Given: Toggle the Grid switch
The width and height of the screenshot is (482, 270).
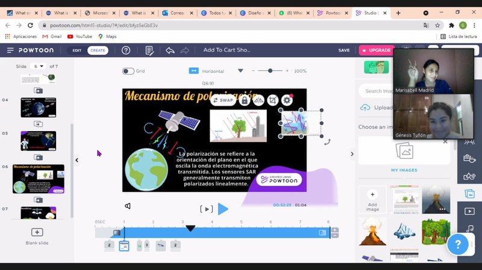Looking at the screenshot, I should (128, 71).
